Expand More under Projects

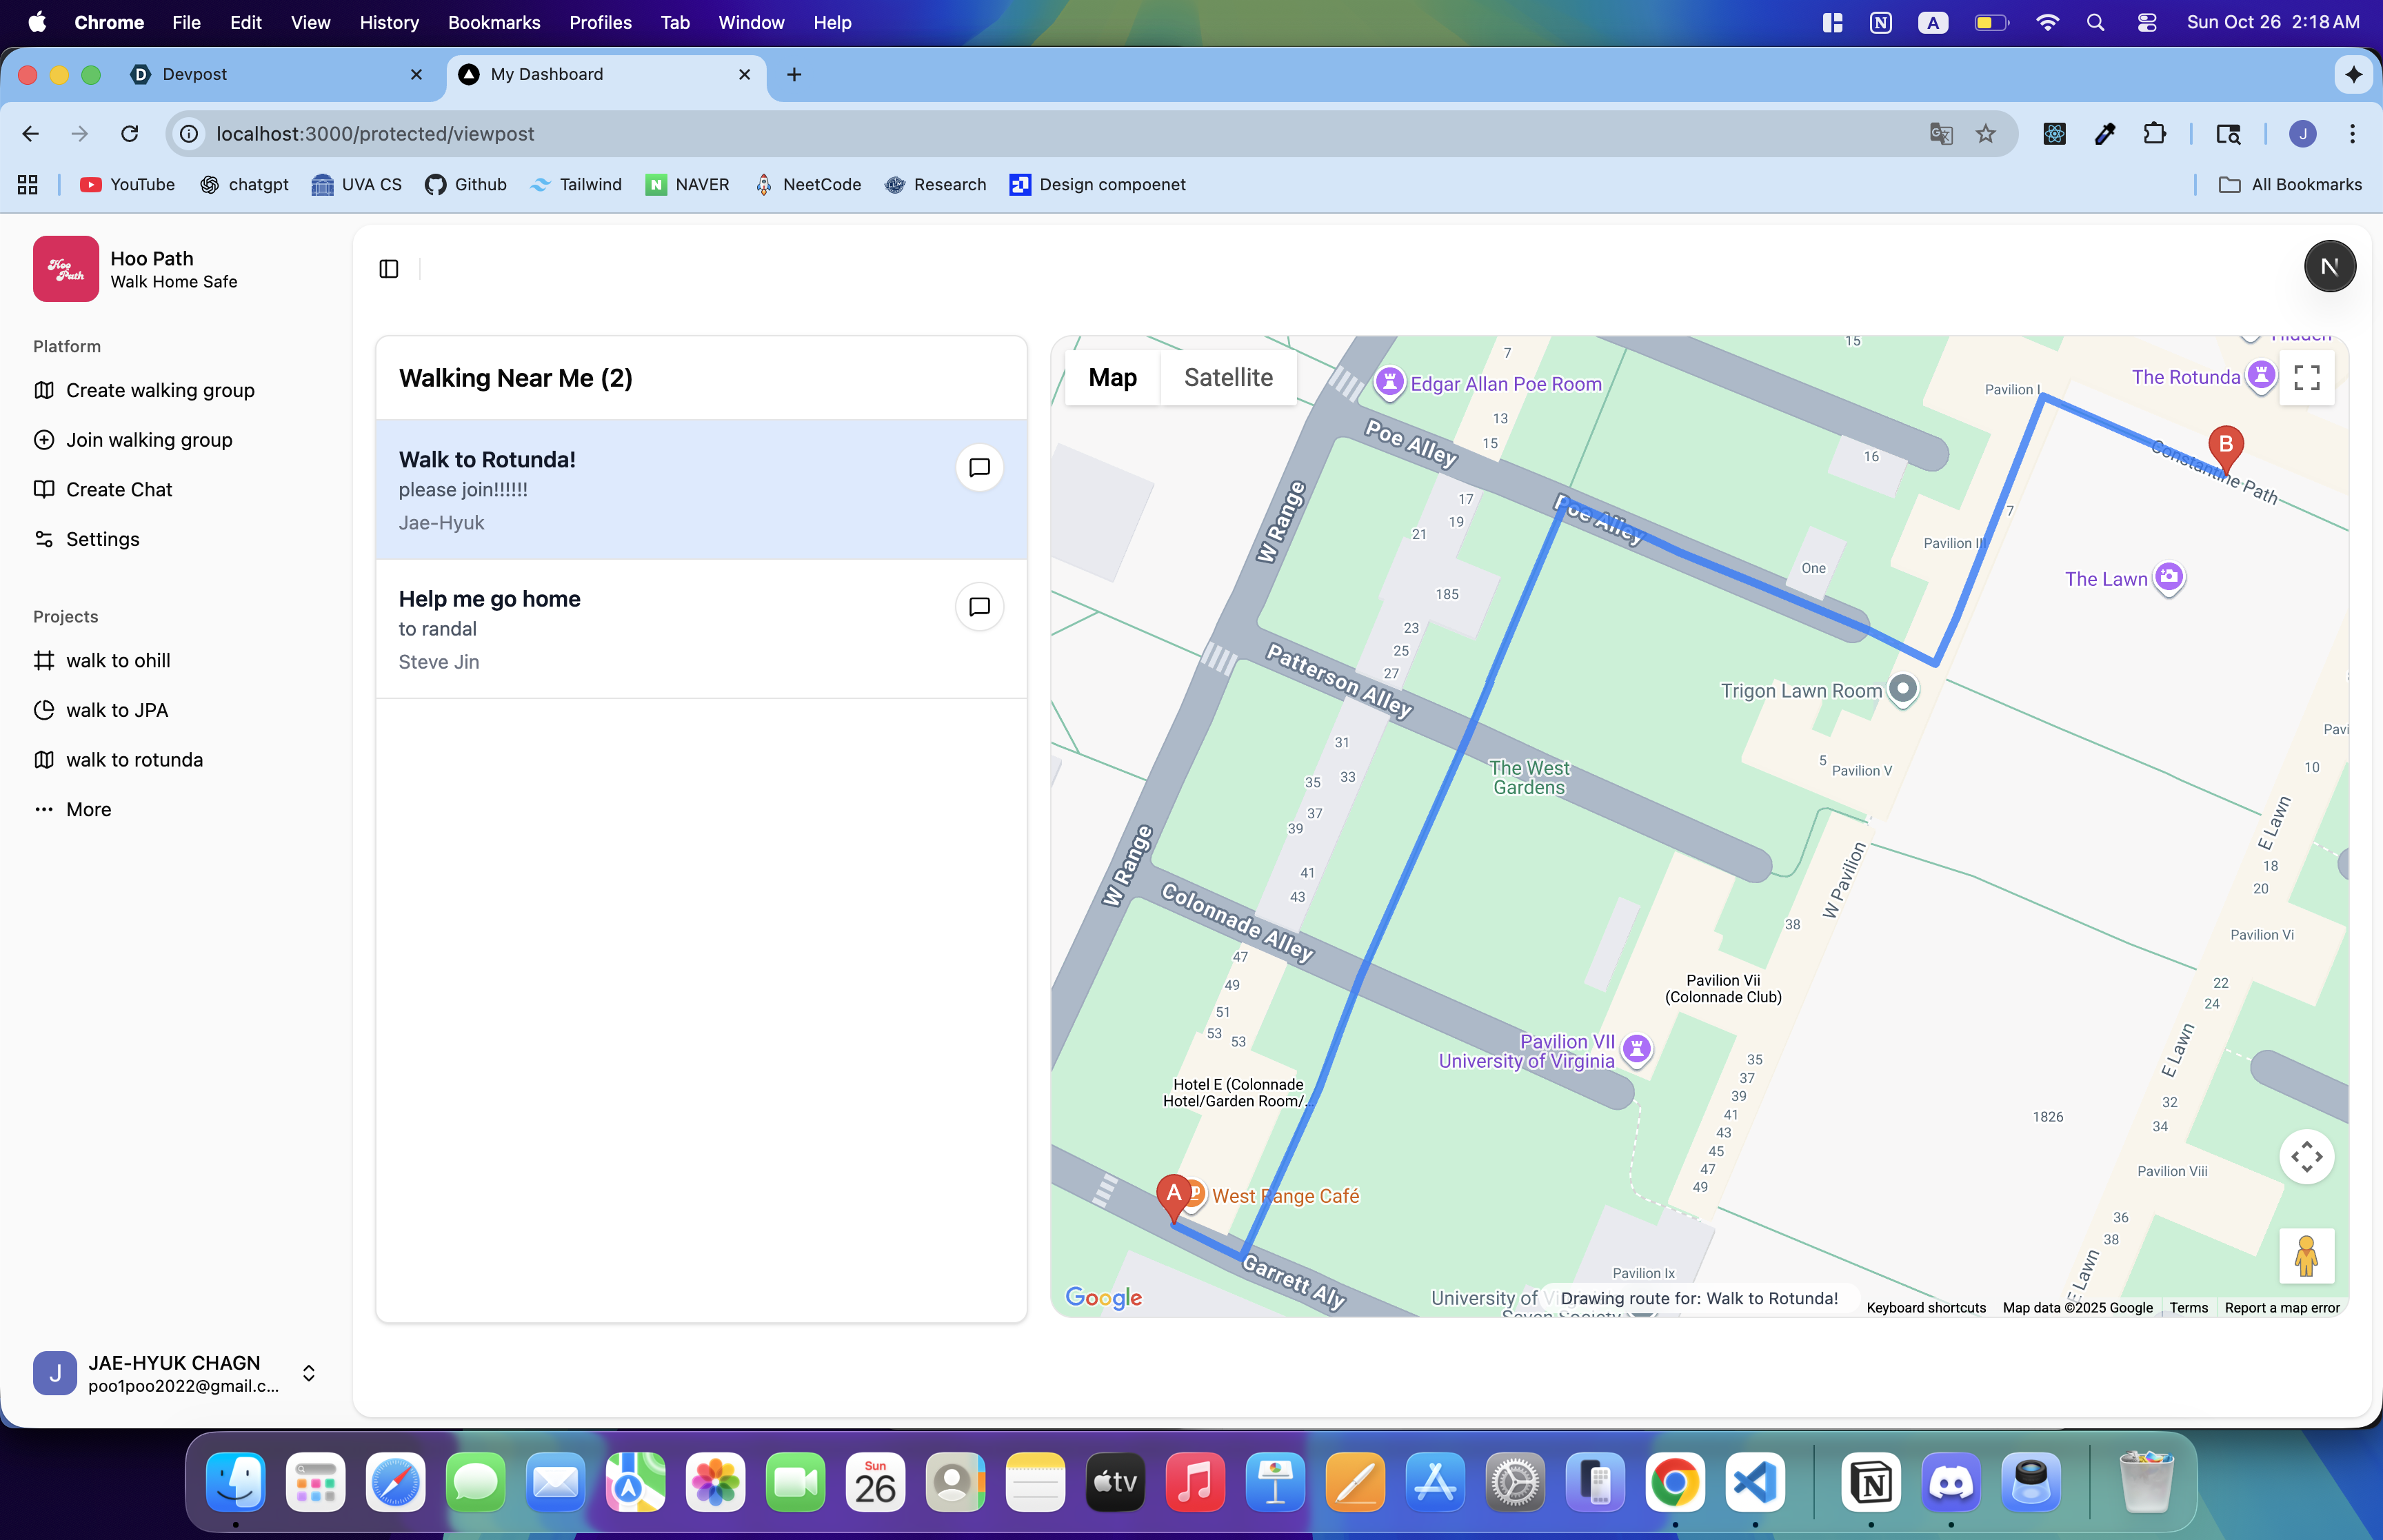(88, 809)
